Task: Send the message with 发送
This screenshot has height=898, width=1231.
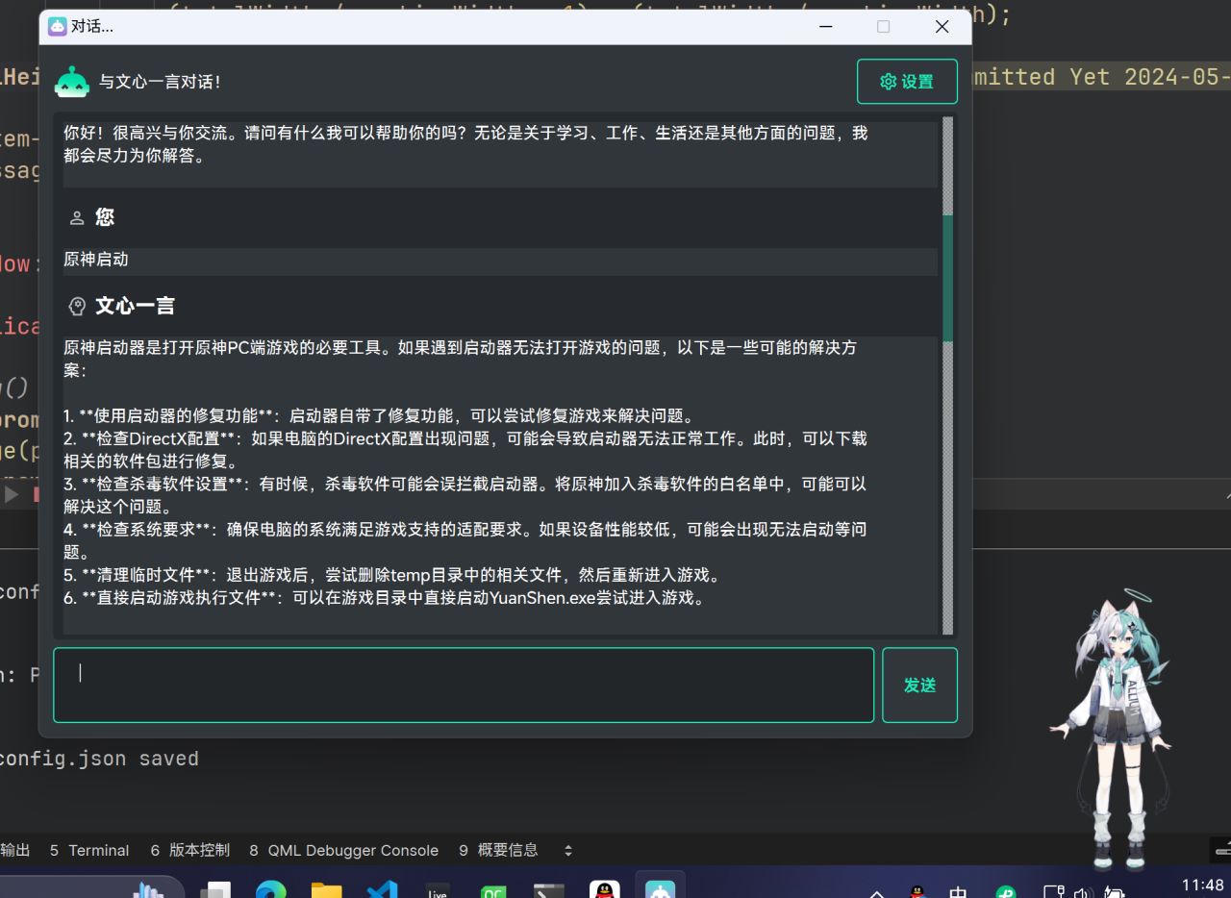Action: tap(919, 685)
